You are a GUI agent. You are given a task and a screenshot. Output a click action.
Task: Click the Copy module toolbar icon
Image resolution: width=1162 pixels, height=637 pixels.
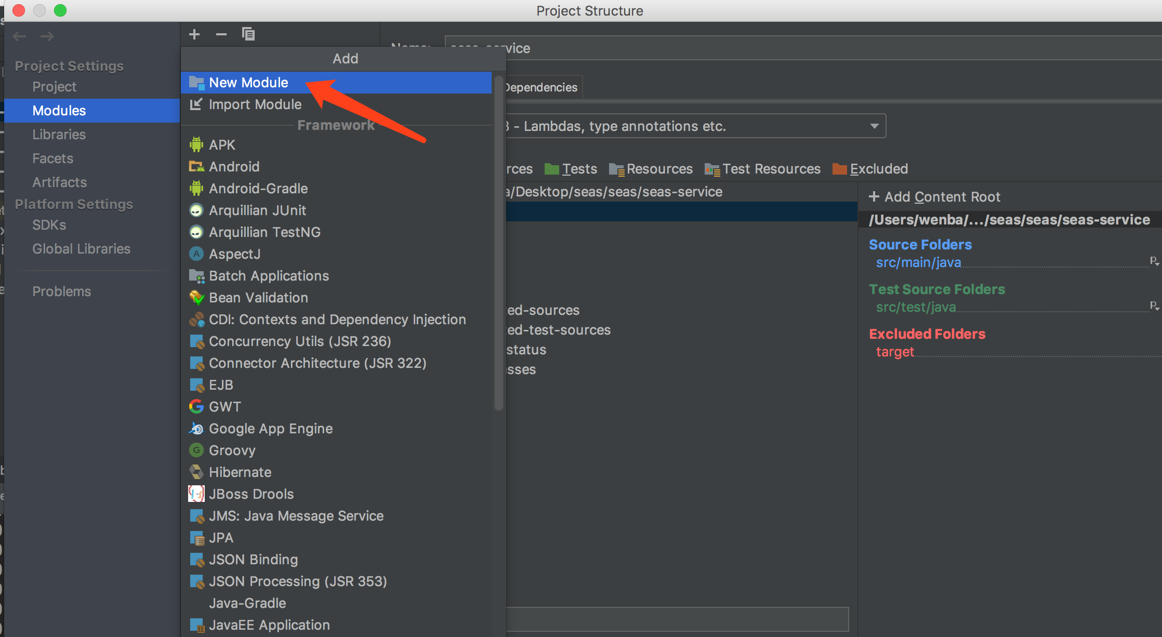[248, 34]
